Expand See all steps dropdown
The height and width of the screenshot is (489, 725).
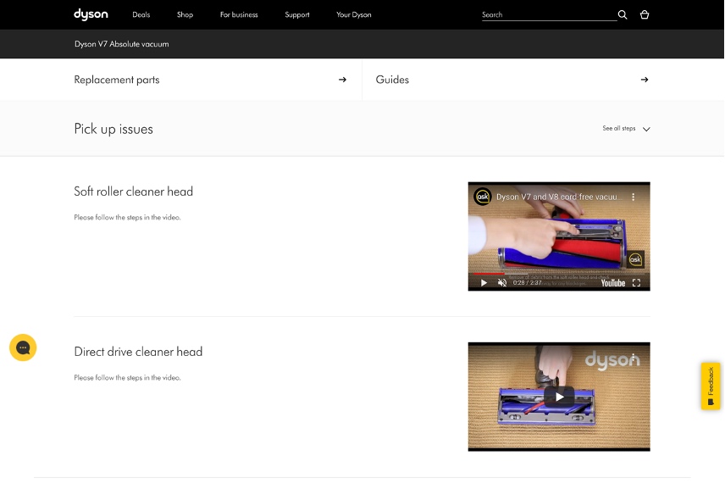(626, 129)
